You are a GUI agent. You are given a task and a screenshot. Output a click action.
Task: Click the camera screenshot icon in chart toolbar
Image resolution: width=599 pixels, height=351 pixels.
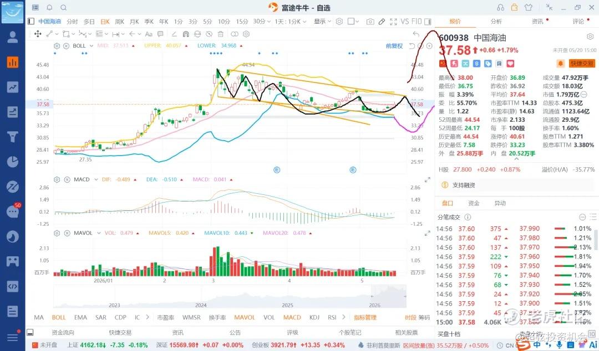click(370, 22)
